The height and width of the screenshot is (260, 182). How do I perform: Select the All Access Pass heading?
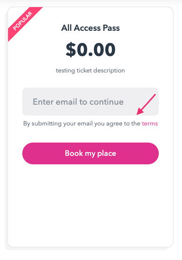coord(91,28)
